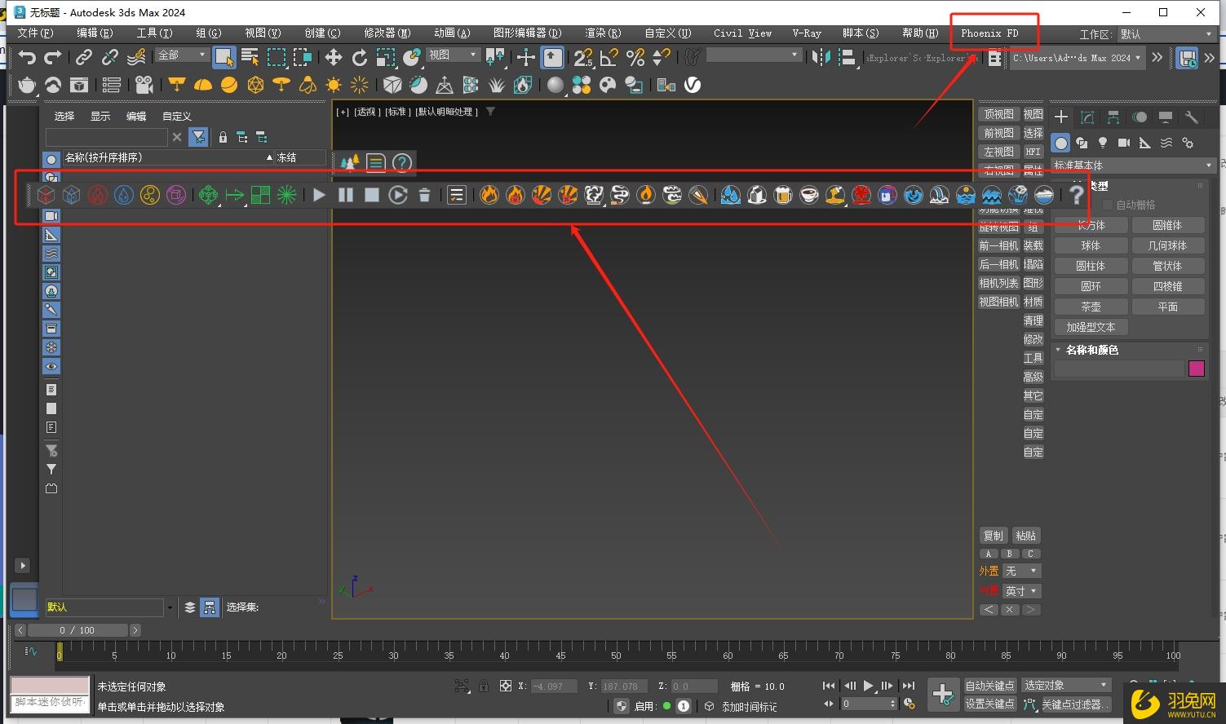Open the 全部 selection filter dropdown
The image size is (1226, 724).
coord(183,55)
